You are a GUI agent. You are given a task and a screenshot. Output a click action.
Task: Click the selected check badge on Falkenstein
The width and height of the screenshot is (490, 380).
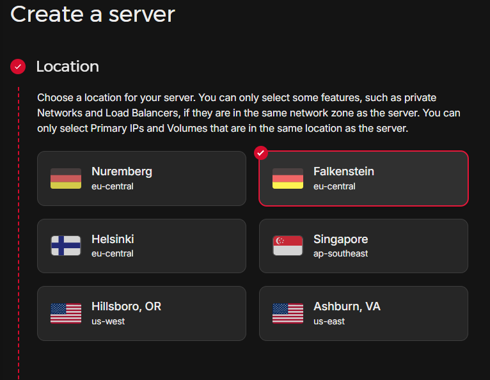tap(260, 153)
